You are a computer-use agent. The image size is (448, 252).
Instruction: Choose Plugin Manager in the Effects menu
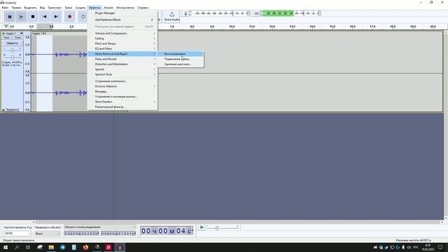point(122,13)
